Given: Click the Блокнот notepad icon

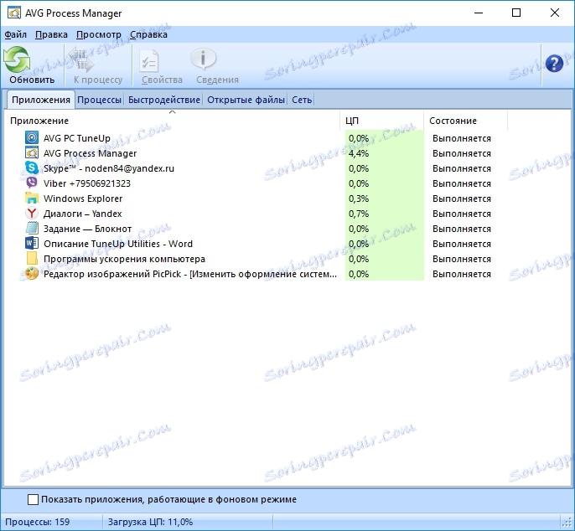Looking at the screenshot, I should [32, 228].
